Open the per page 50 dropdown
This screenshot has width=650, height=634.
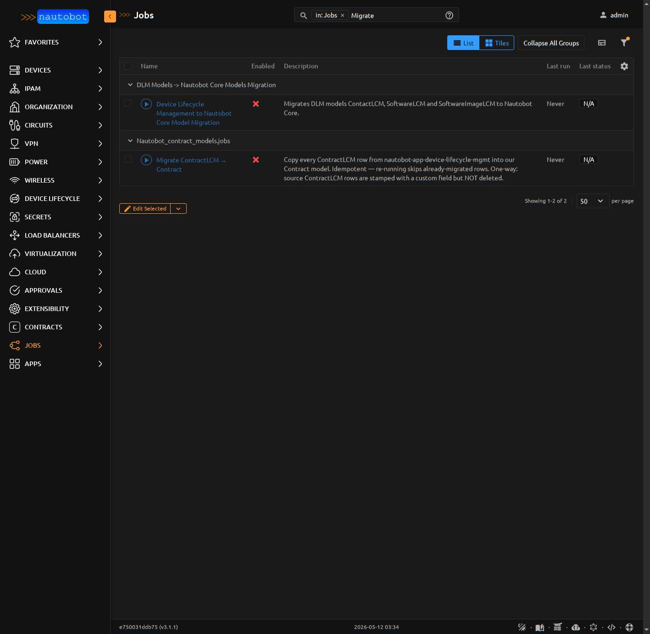click(x=593, y=201)
